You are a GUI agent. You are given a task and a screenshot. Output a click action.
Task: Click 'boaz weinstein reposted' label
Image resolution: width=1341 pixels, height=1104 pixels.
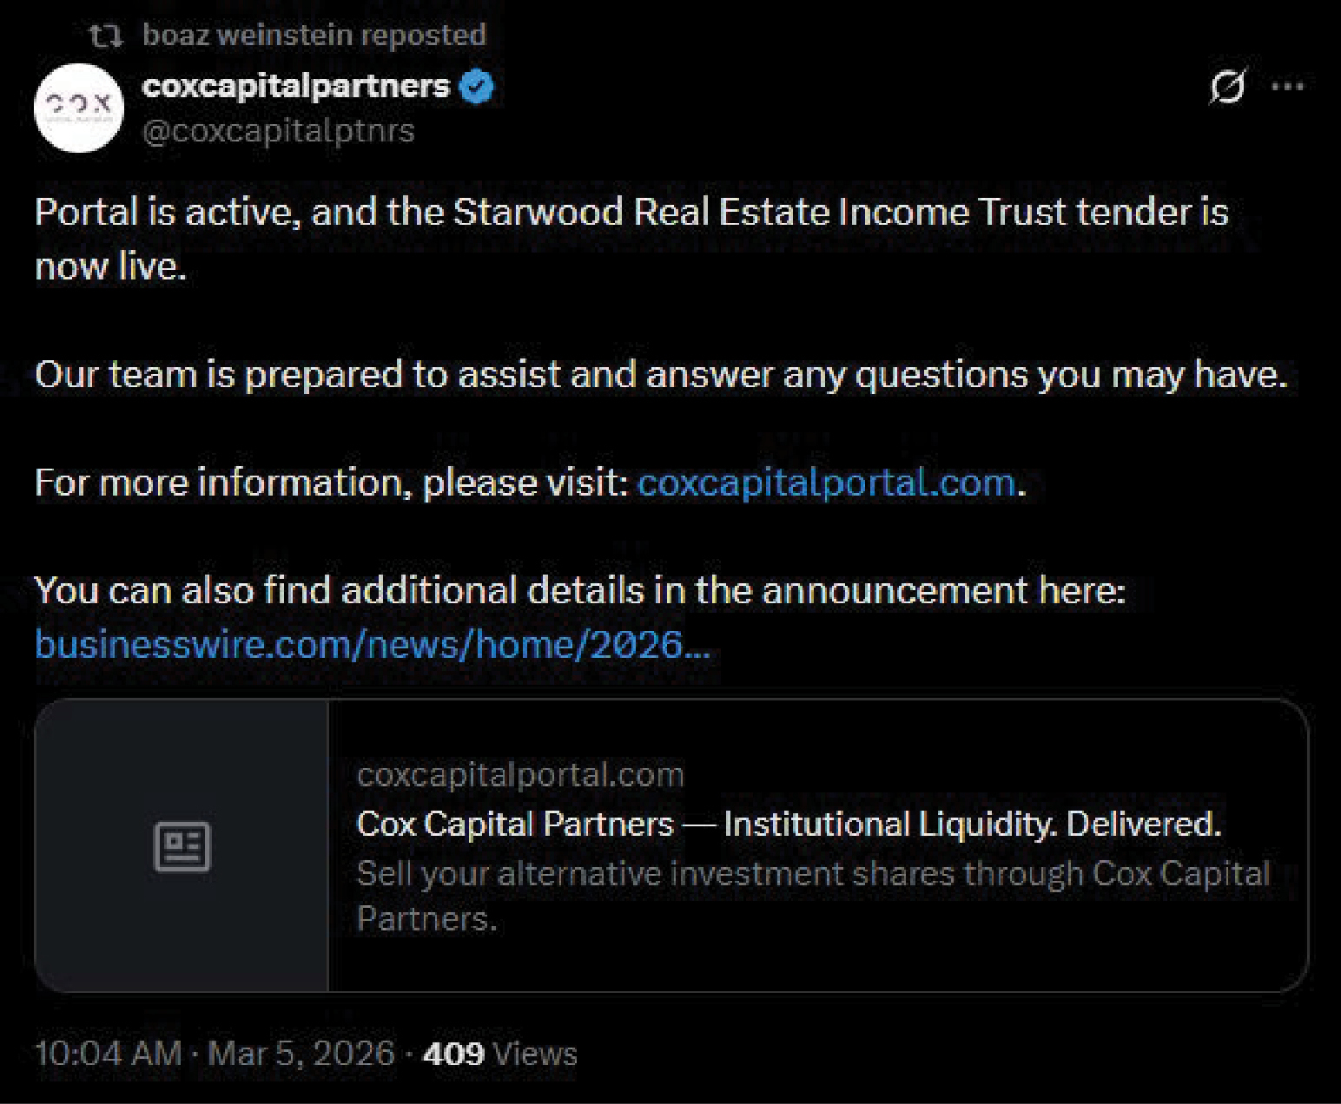[314, 36]
